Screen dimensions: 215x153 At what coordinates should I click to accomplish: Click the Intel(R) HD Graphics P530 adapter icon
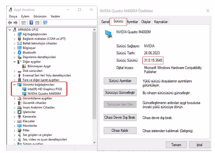point(24,89)
